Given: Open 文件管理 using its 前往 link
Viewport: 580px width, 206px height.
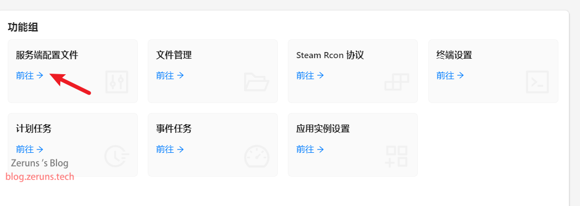Looking at the screenshot, I should tap(170, 75).
